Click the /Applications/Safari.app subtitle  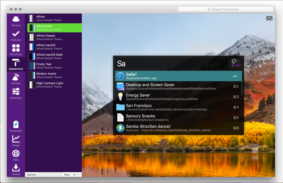141,78
